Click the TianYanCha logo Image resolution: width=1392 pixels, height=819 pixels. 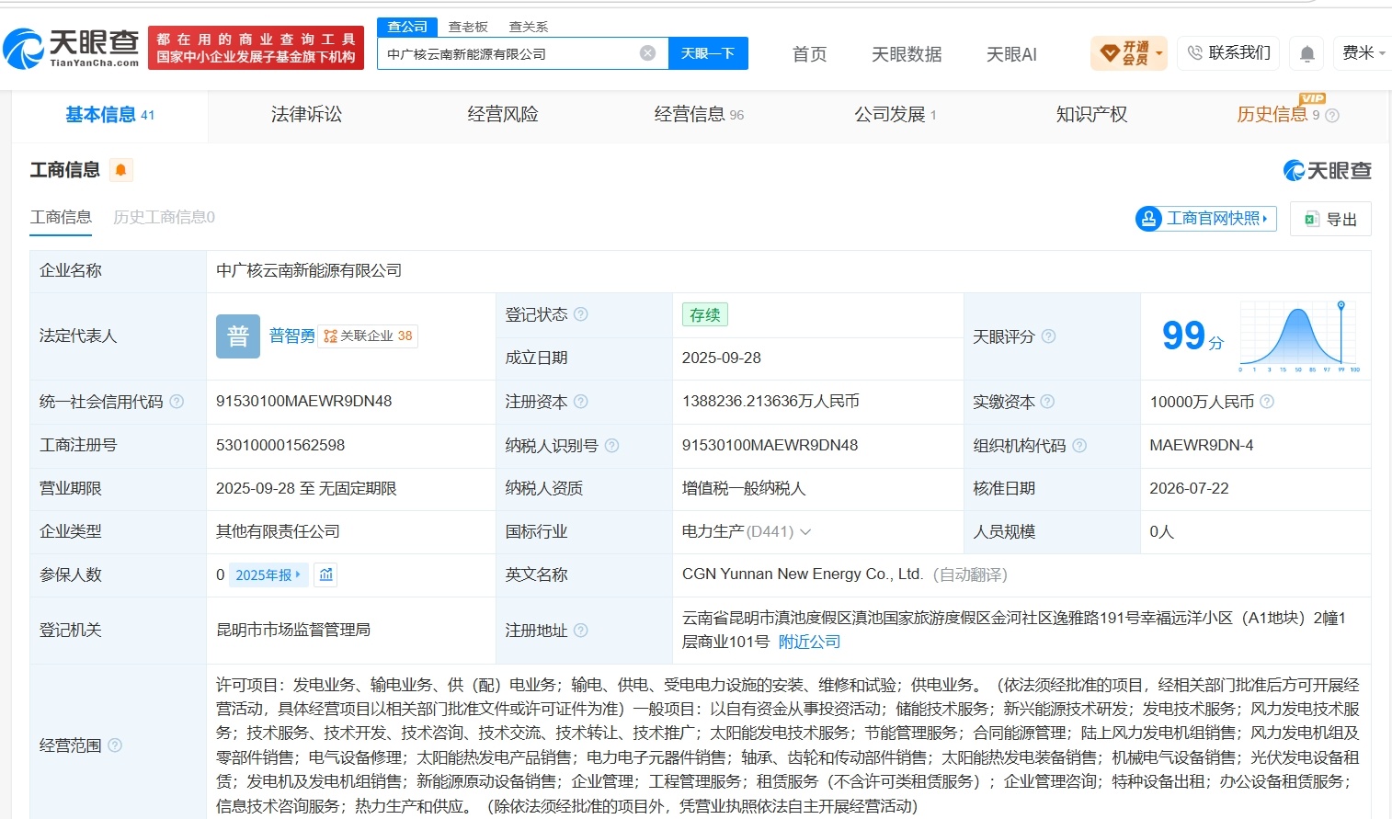click(x=71, y=47)
